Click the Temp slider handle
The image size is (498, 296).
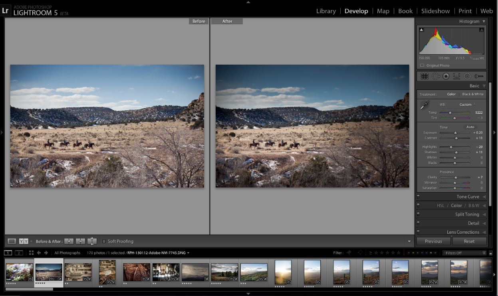tap(450, 113)
